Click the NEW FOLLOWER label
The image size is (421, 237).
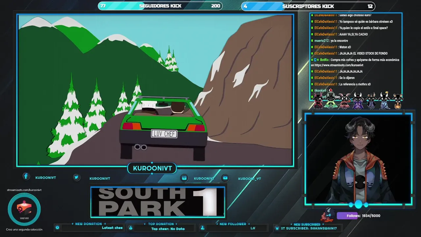(233, 224)
